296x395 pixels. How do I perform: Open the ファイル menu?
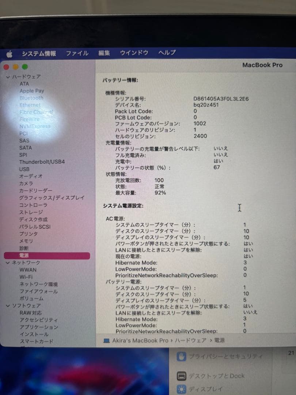[77, 52]
